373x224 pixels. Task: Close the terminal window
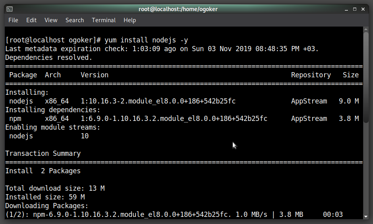coord(363,9)
